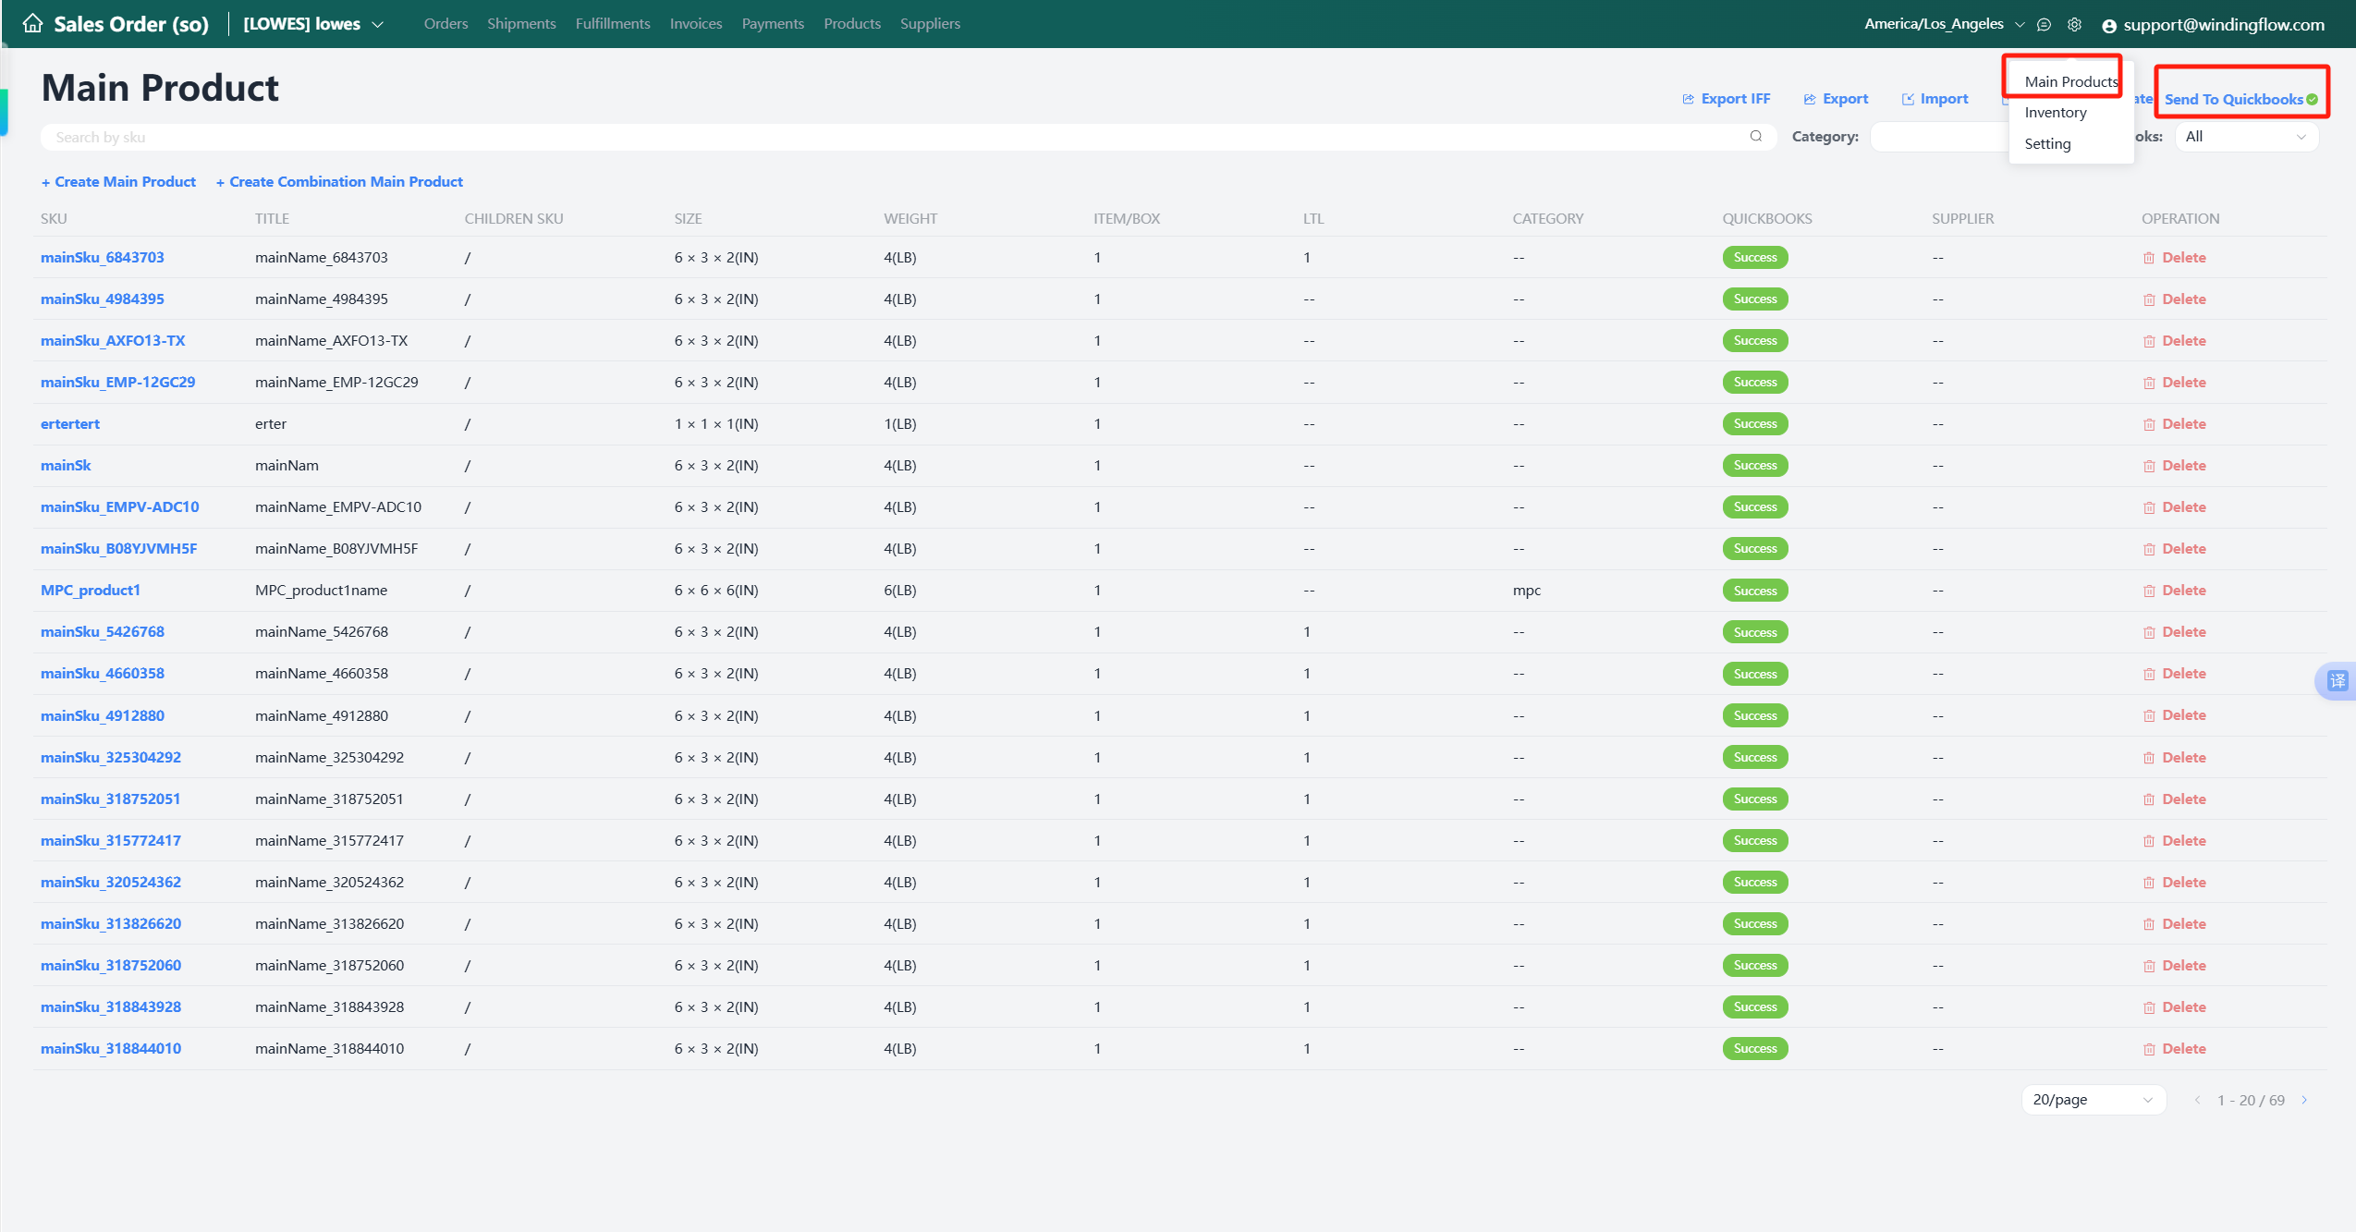Go to next page arrow in pagination
Viewport: 2356px width, 1232px height.
tap(2304, 1100)
